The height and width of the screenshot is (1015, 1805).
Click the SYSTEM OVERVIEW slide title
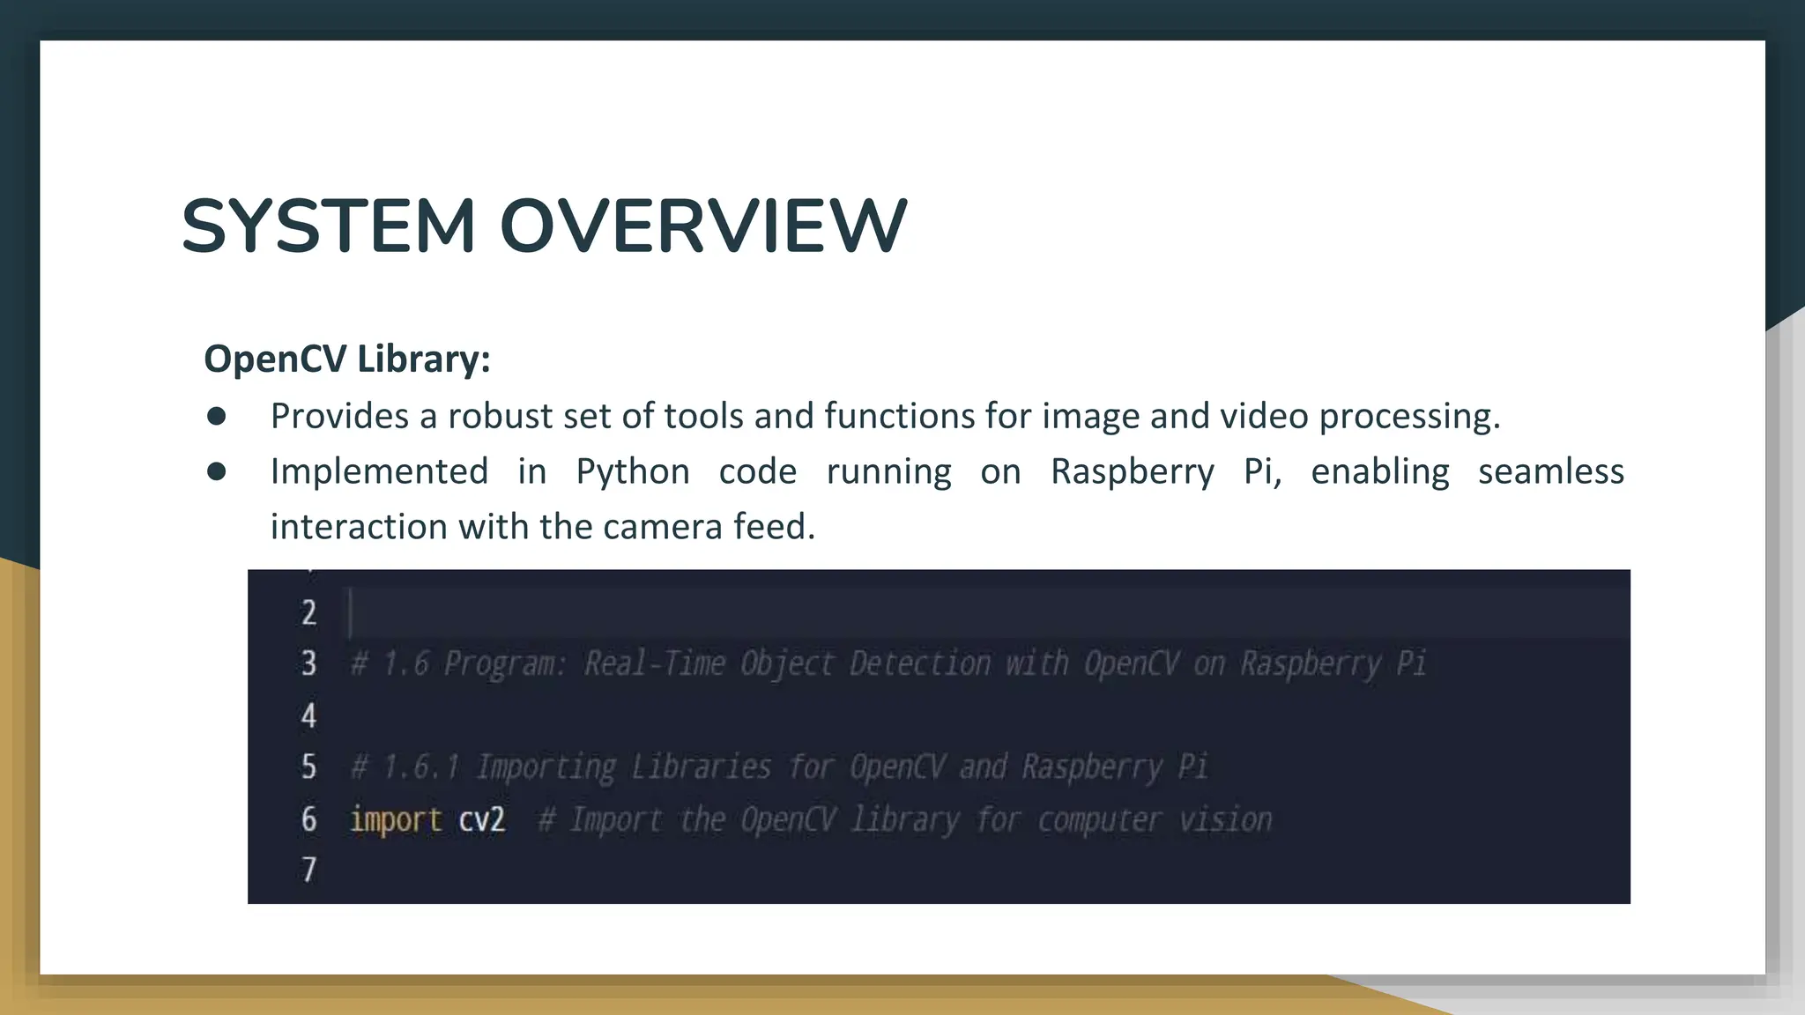pos(544,226)
